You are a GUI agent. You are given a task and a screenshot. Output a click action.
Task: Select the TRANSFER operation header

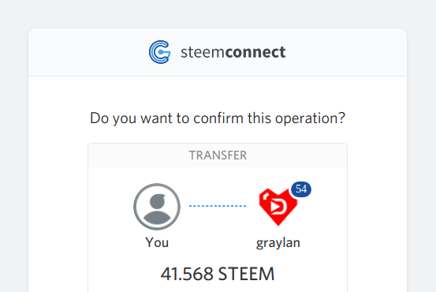point(218,155)
